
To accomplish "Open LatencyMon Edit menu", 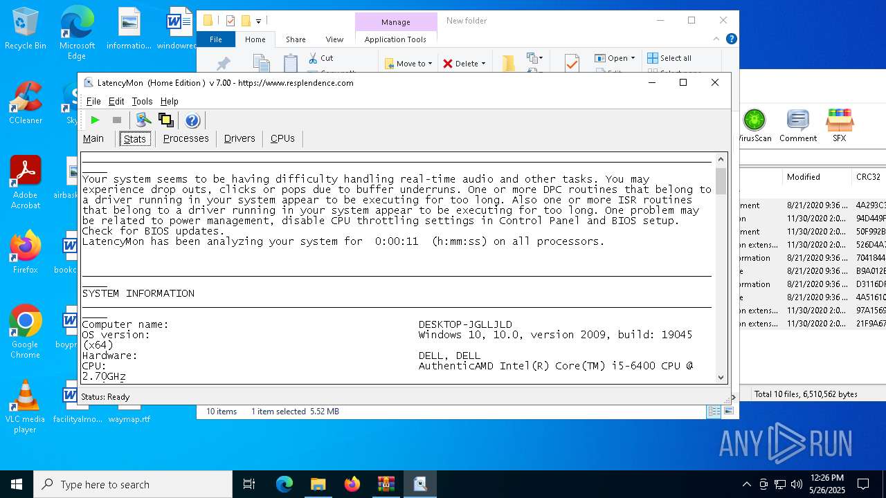I will coord(116,101).
